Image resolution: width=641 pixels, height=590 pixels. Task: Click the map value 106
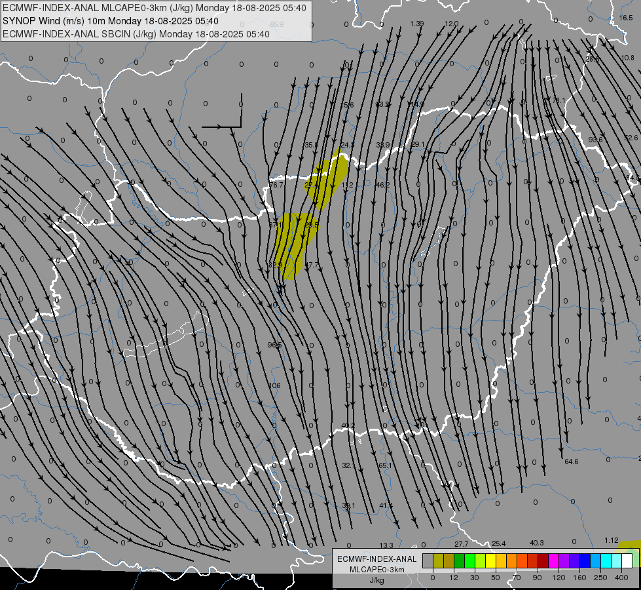click(x=275, y=385)
